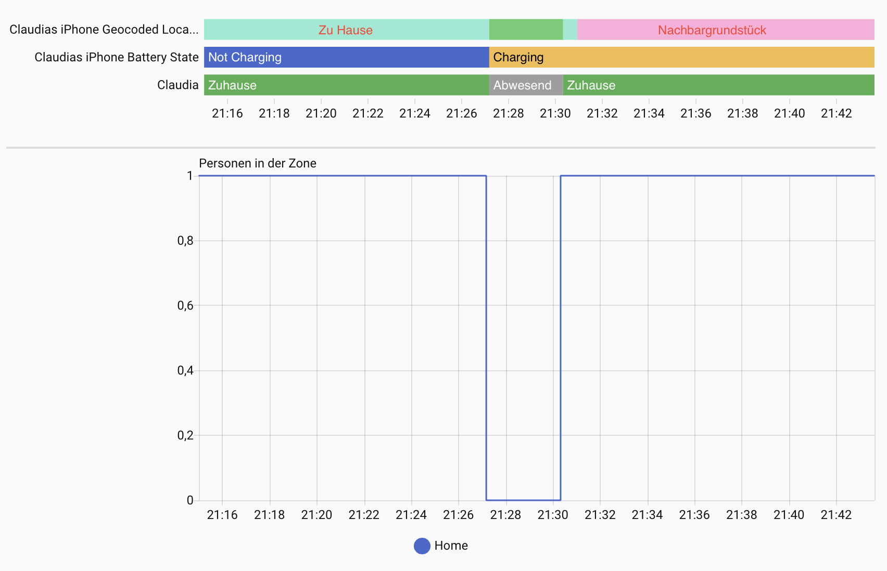Viewport: 887px width, 571px height.
Task: Select the yellow Charging battery bar
Action: coord(681,57)
